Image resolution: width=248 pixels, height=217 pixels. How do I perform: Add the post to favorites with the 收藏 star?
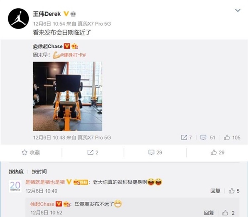pyautogui.click(x=31, y=152)
